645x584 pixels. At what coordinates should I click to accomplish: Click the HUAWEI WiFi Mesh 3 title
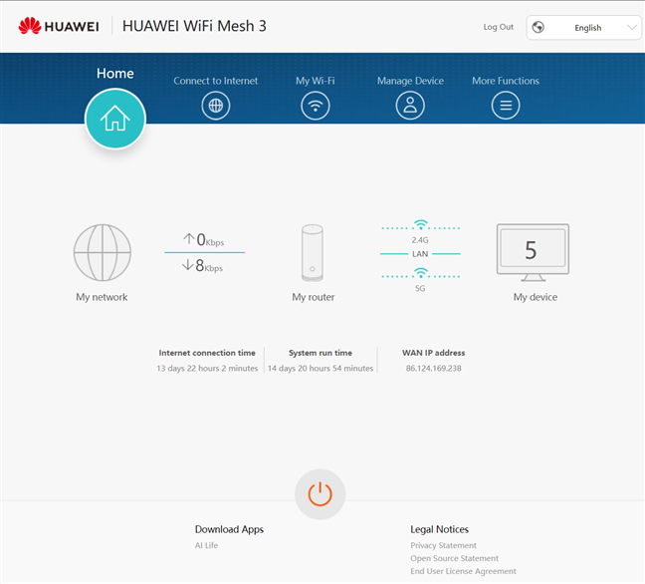[x=194, y=26]
